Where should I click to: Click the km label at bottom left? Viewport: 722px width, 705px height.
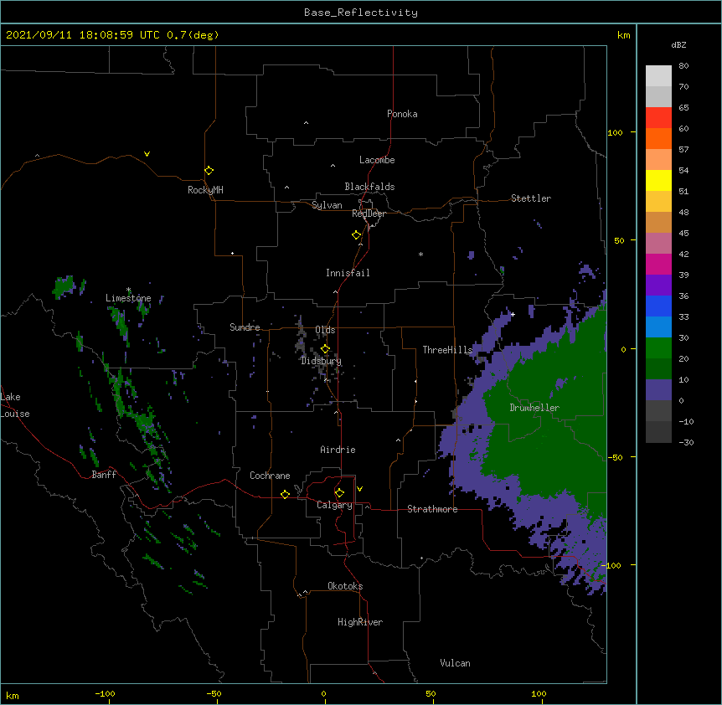pos(13,695)
